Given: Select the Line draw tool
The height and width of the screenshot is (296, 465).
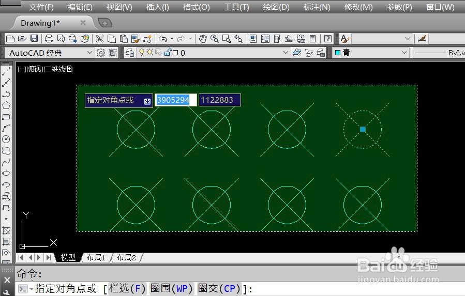Looking at the screenshot, I should (6, 71).
